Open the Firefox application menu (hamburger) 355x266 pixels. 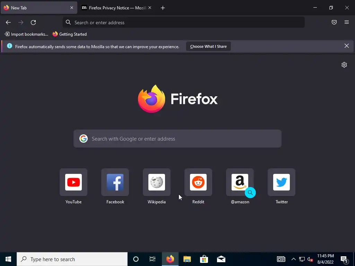point(347,22)
